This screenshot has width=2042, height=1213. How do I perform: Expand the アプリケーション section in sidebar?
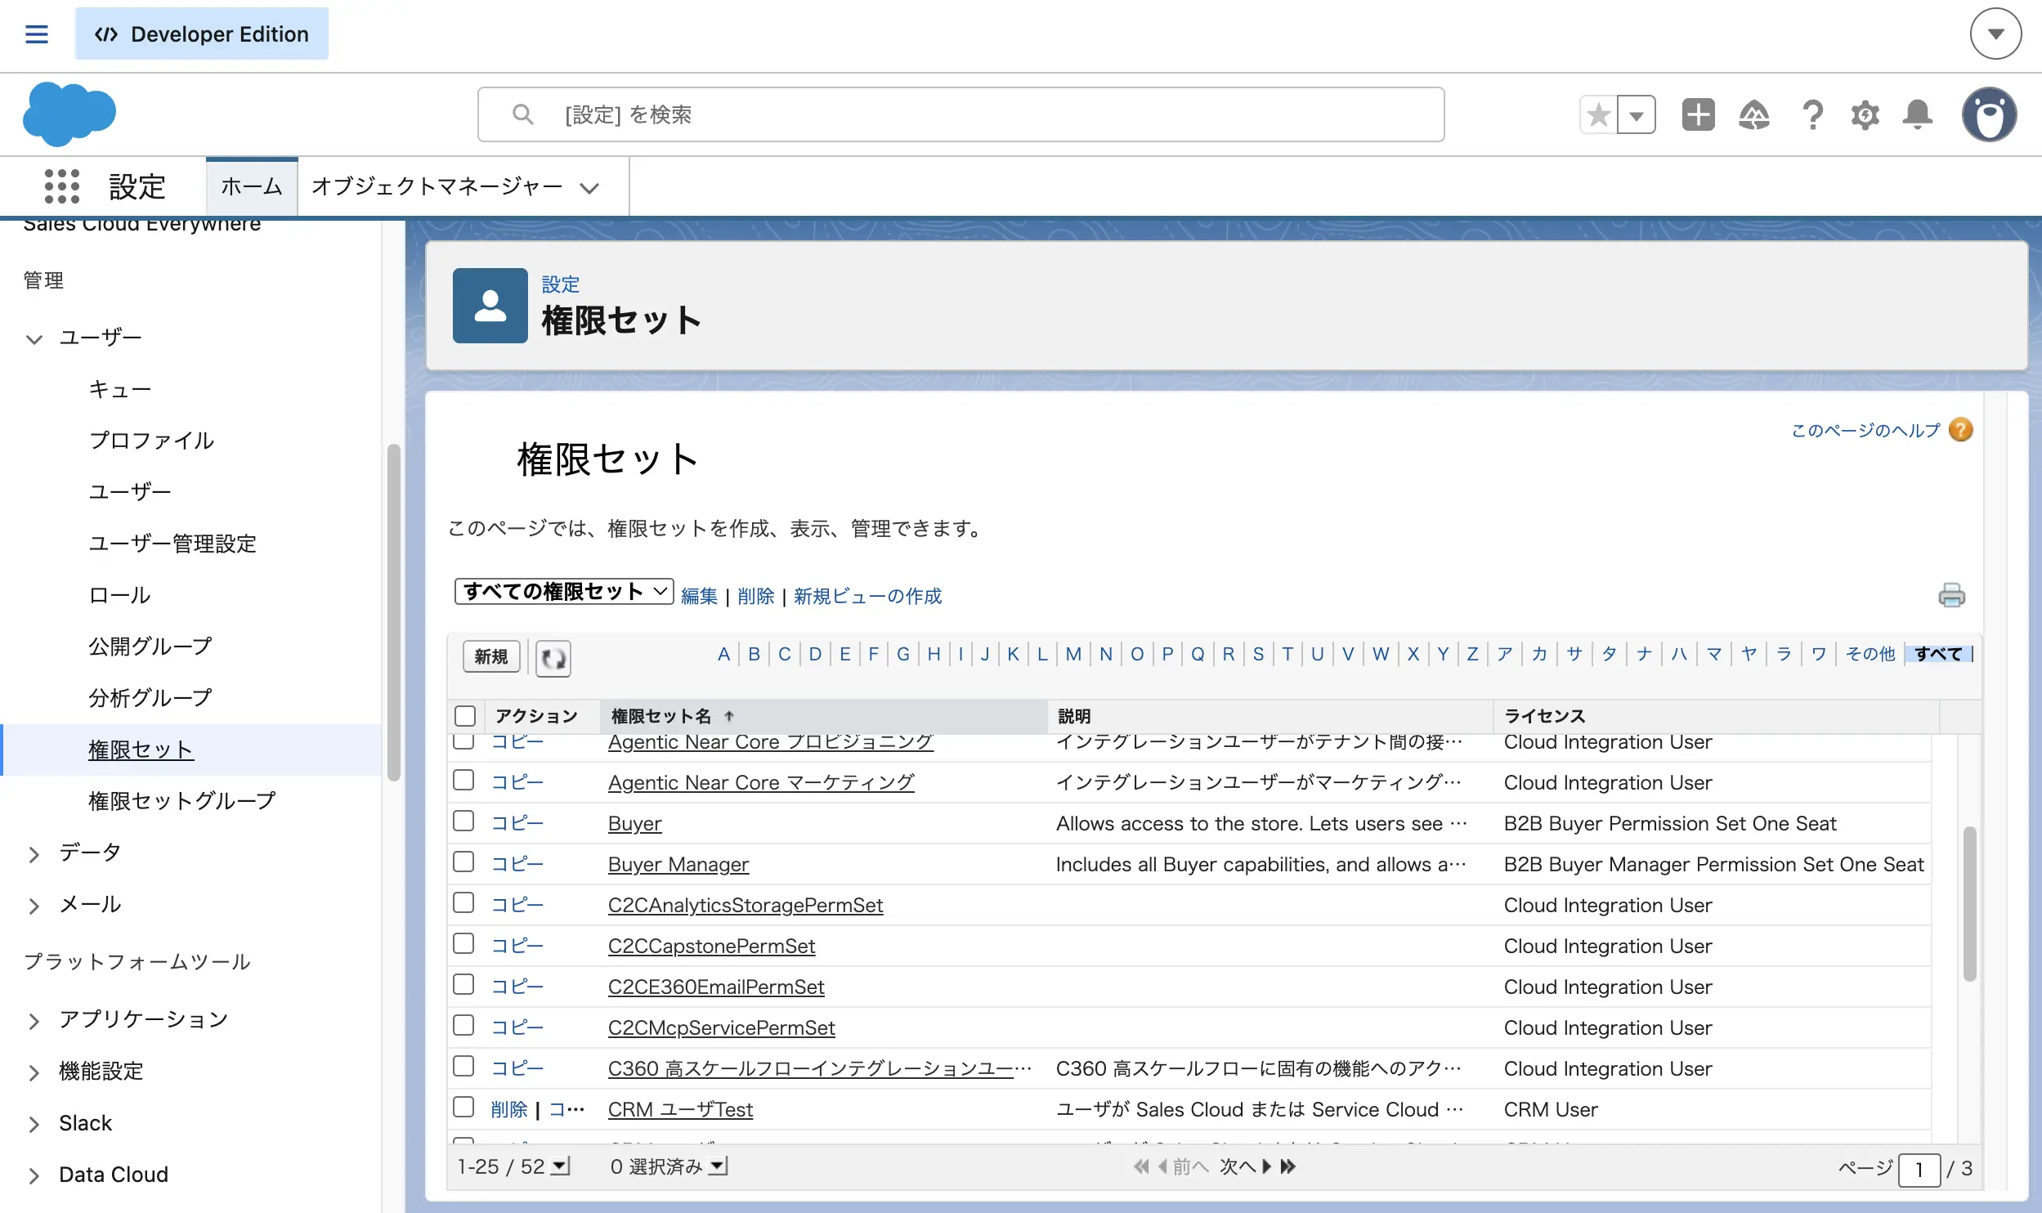[x=34, y=1021]
